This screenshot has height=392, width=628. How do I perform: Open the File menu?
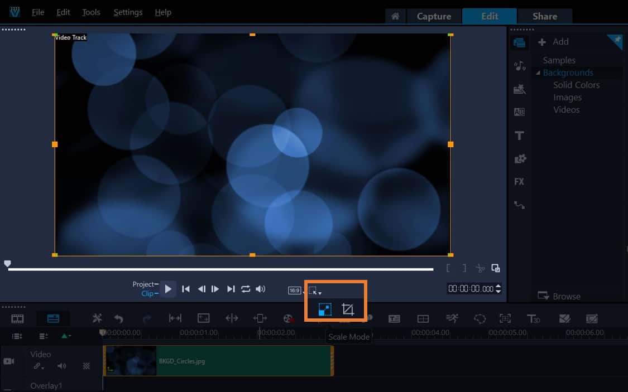tap(38, 12)
